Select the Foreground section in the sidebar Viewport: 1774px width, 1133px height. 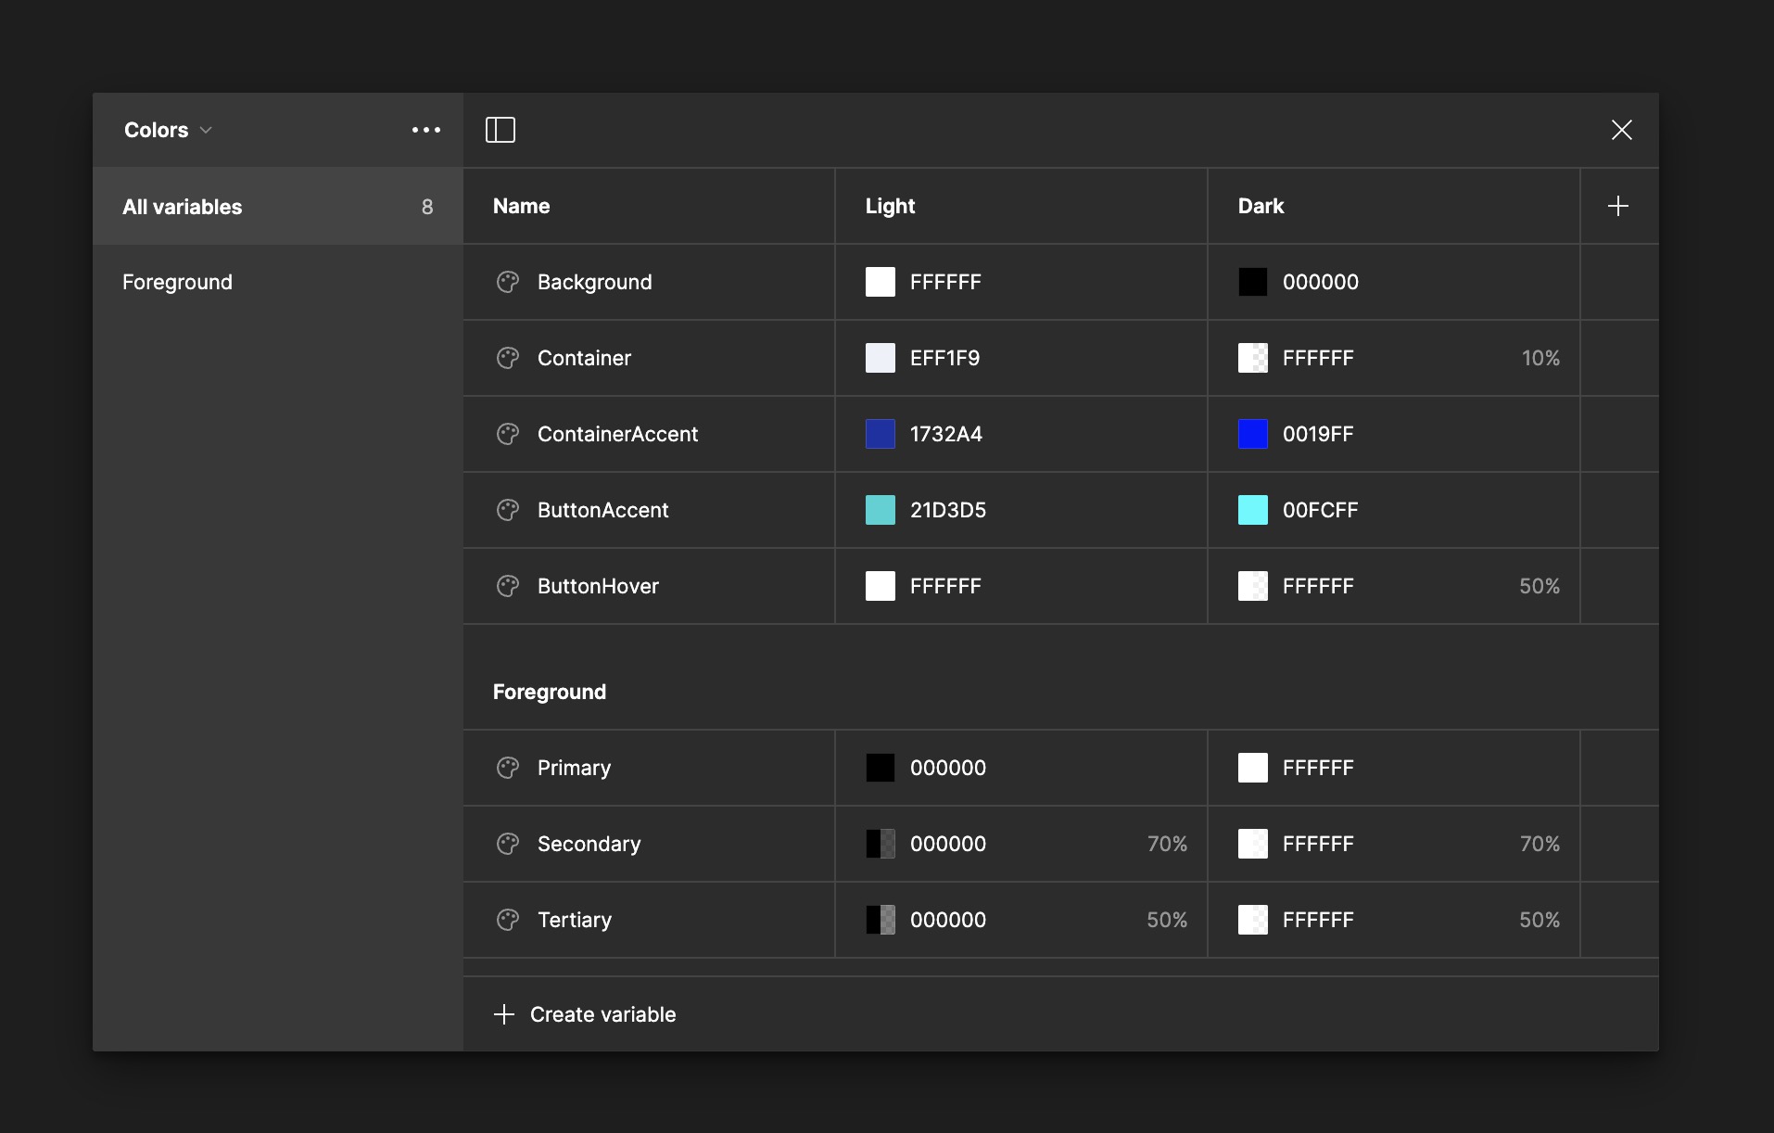click(177, 282)
